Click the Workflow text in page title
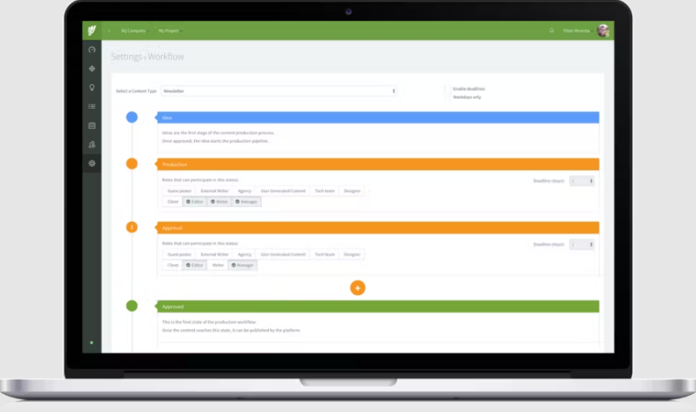The height and width of the screenshot is (412, 696). [166, 57]
